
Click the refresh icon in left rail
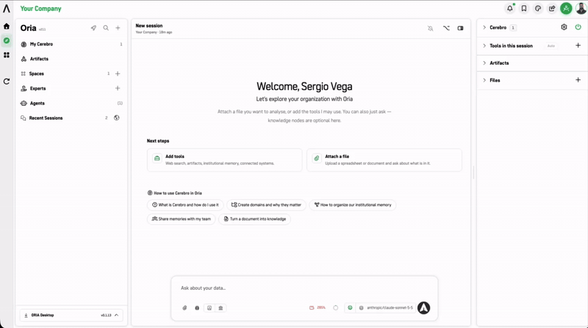pyautogui.click(x=7, y=82)
